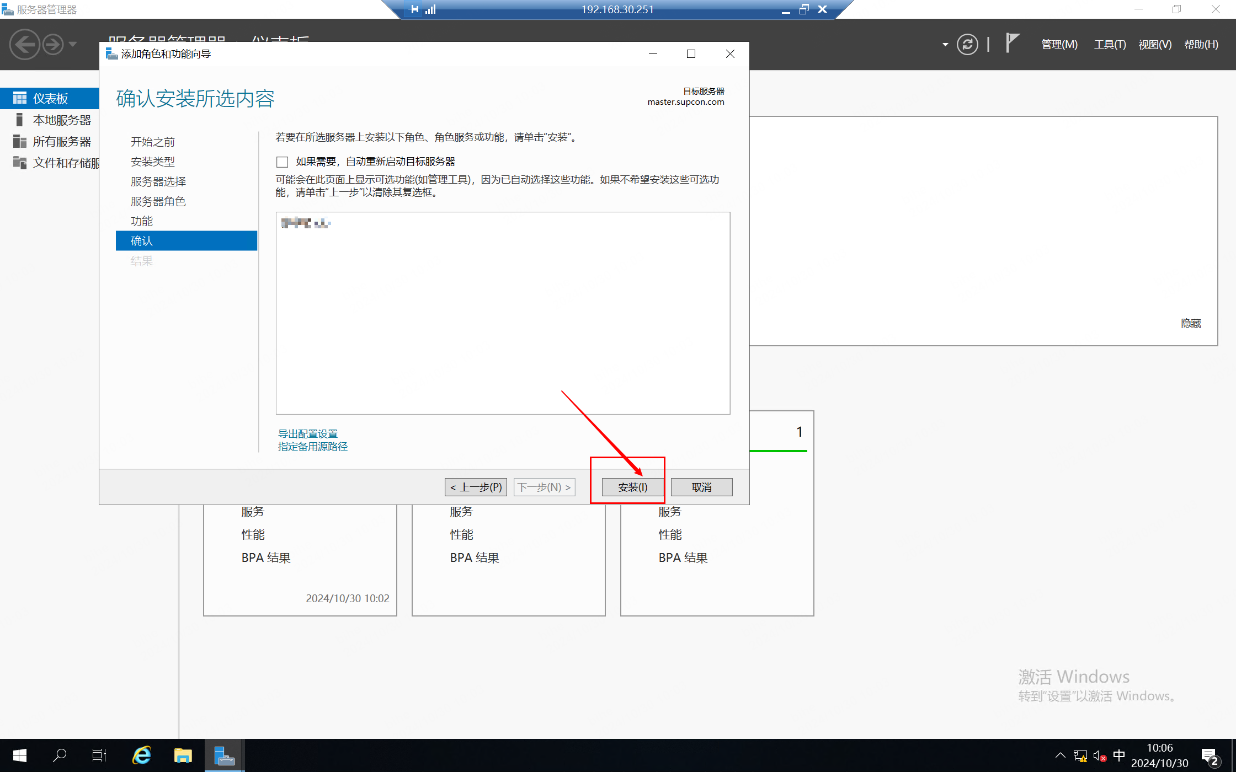Select 本地服务器 in the sidebar
The height and width of the screenshot is (772, 1236).
[61, 120]
